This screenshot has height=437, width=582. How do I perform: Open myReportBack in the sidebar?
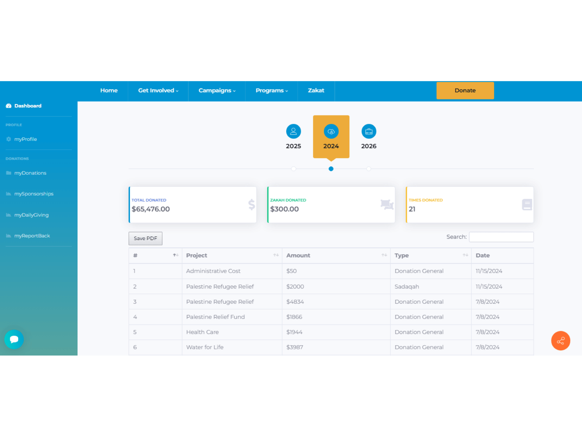pos(32,236)
